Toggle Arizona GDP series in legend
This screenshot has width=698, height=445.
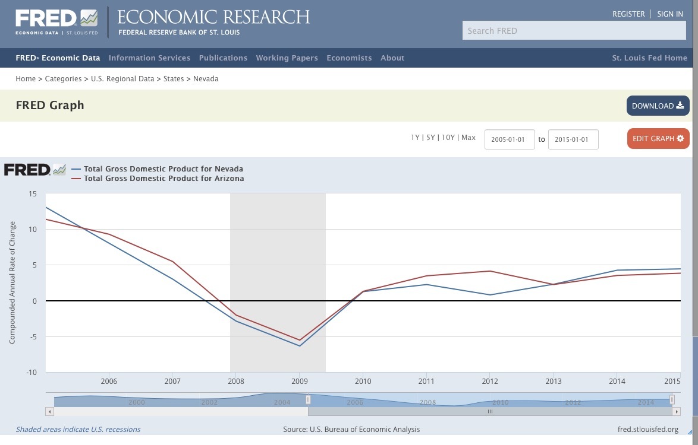[x=164, y=178]
